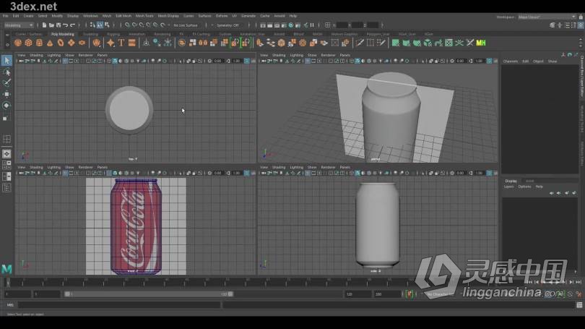Screen dimensions: 585x329
Task: Click the SVG shelf icon
Action: 132,43
